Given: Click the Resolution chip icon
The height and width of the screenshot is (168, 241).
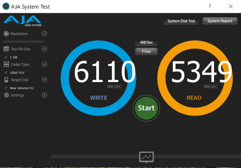Looking at the screenshot, I should (x=6, y=33).
